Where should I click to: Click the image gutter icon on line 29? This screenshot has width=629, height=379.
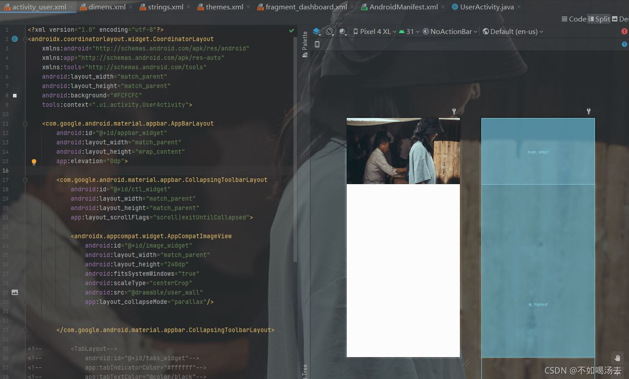tap(15, 292)
